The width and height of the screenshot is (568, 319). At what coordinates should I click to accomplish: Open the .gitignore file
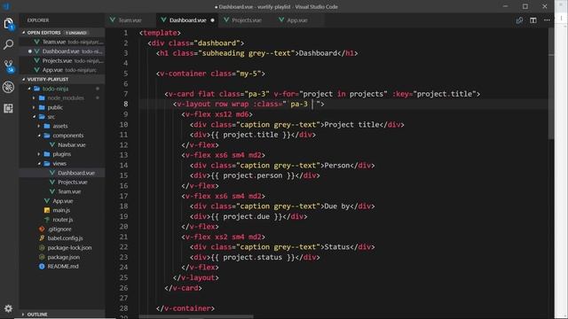pyautogui.click(x=59, y=230)
